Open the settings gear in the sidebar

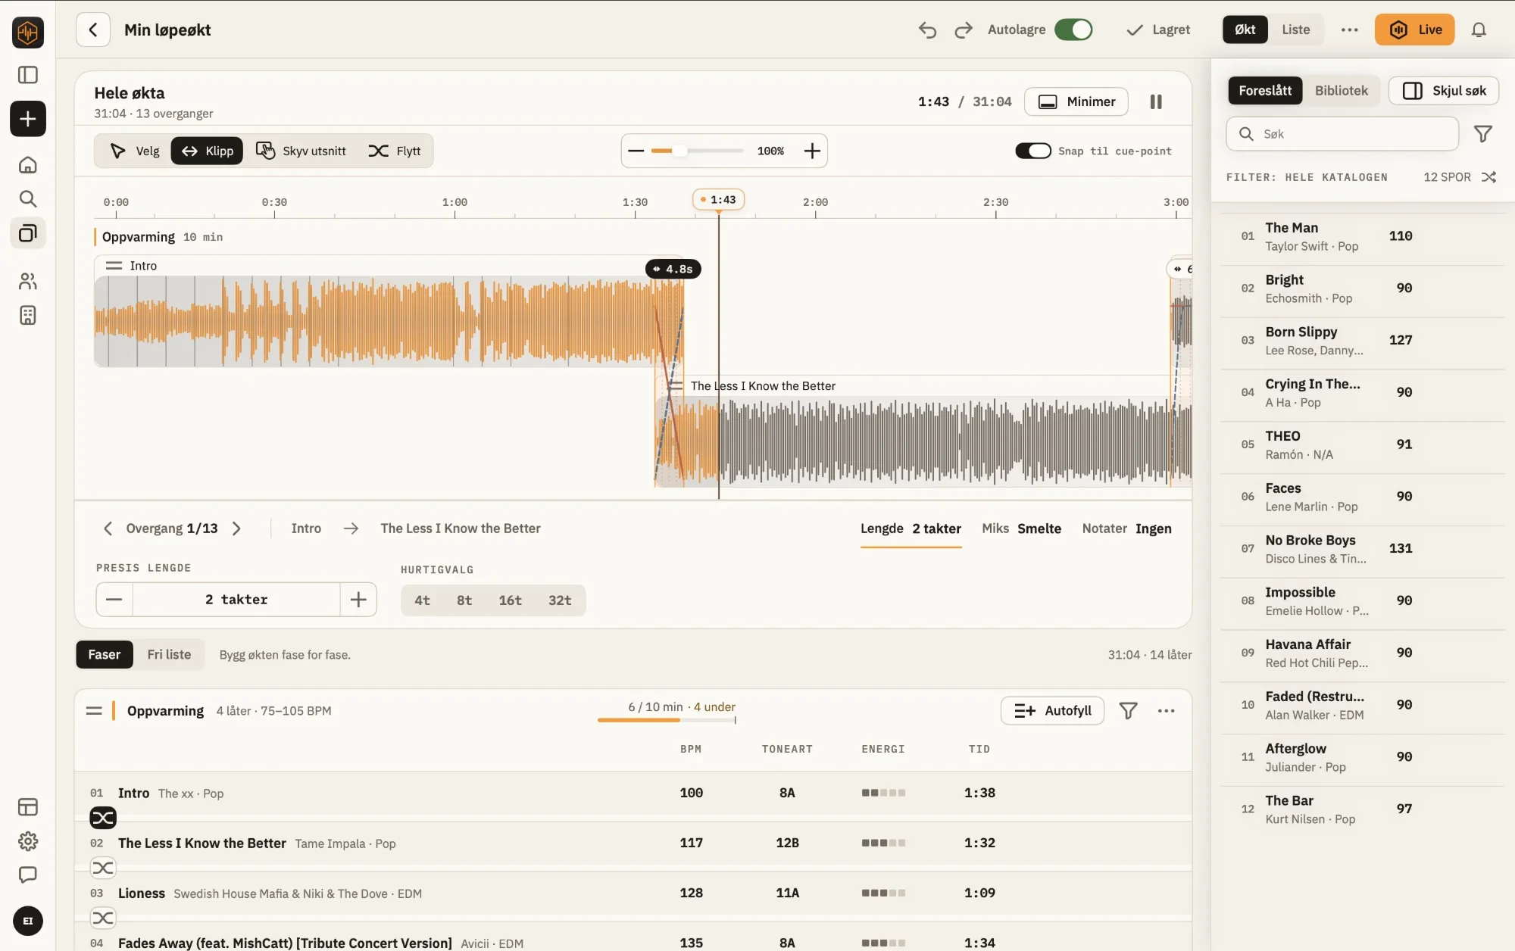point(28,840)
